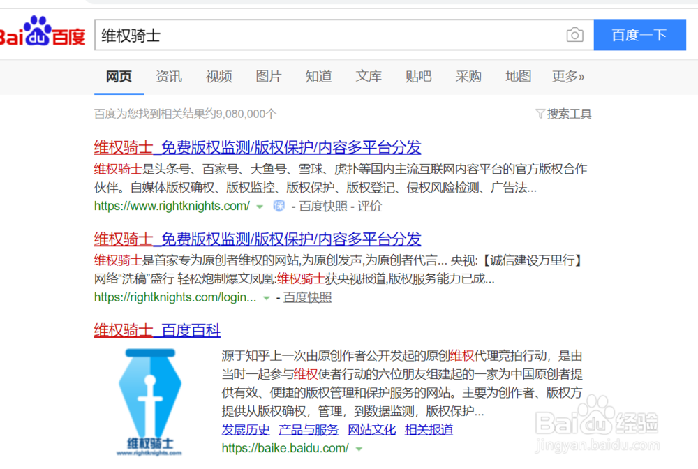The image size is (698, 469).
Task: Switch to the 视频 tab
Action: click(218, 77)
